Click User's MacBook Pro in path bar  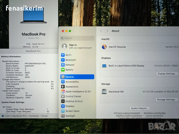tap(15, 116)
